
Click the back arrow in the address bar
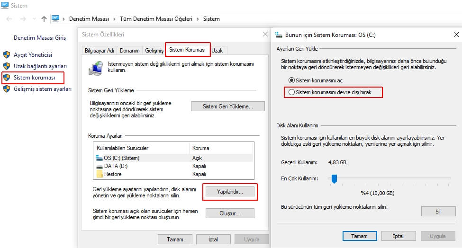coord(10,19)
